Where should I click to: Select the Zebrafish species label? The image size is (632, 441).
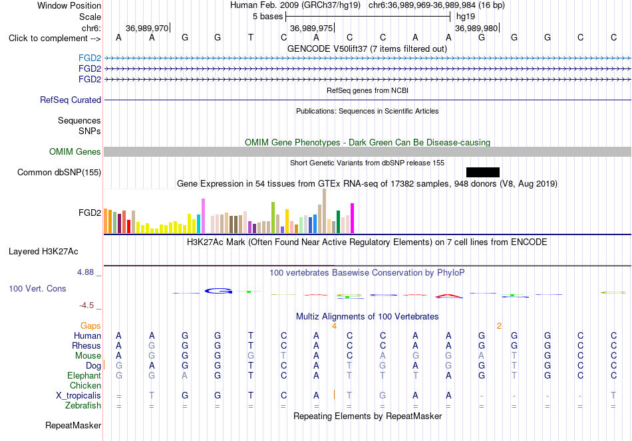coord(83,405)
